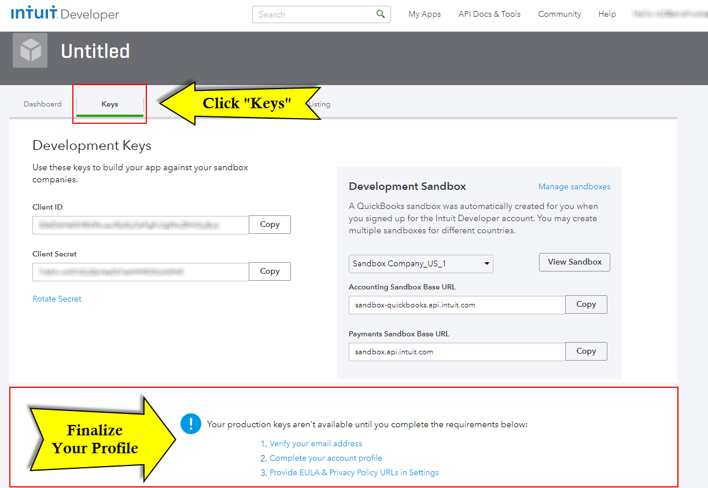The image size is (708, 488).
Task: Click the Intuit Developer logo
Action: click(x=64, y=14)
